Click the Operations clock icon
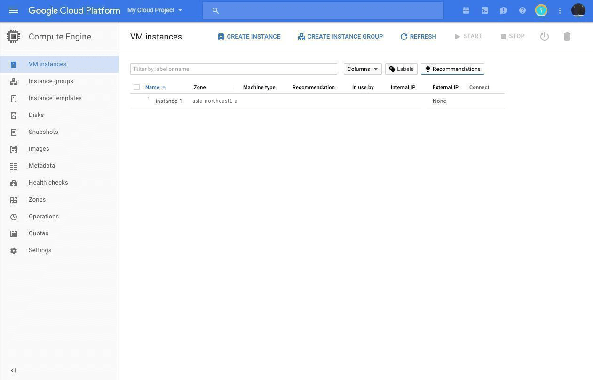The width and height of the screenshot is (593, 380). point(14,217)
